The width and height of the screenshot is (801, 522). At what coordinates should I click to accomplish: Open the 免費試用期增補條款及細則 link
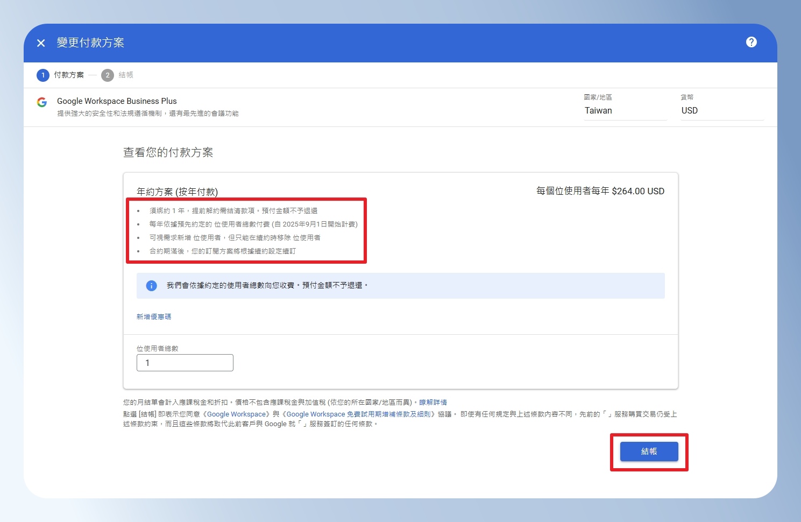[x=358, y=414]
